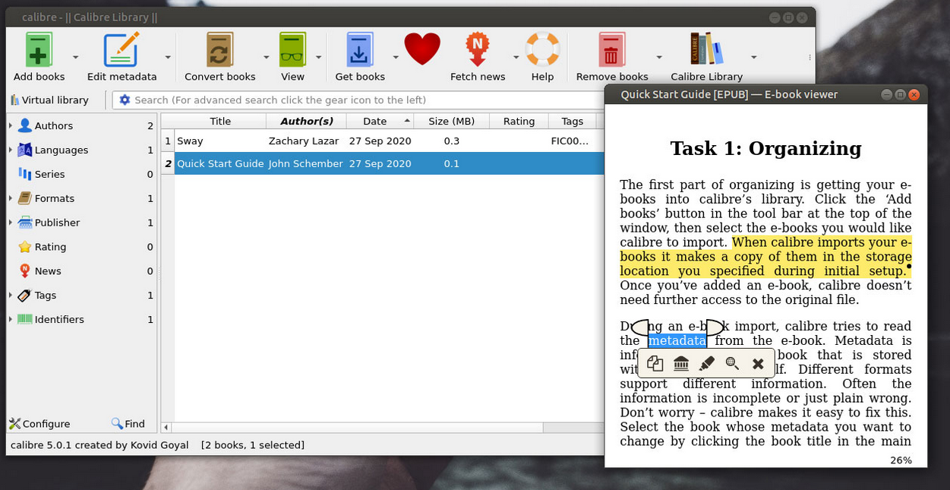This screenshot has height=490, width=950.
Task: Open the dropdown arrow beside Calibre Library
Action: click(x=753, y=57)
